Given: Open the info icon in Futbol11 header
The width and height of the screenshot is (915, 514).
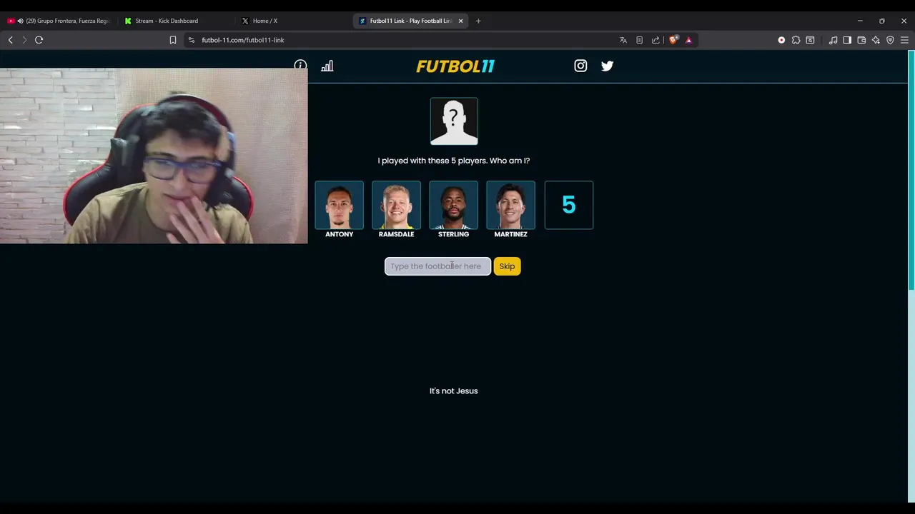Looking at the screenshot, I should coord(300,66).
